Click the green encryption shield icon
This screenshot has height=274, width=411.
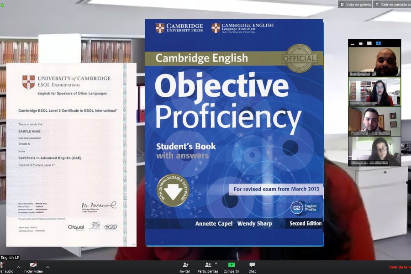(x=2, y=5)
